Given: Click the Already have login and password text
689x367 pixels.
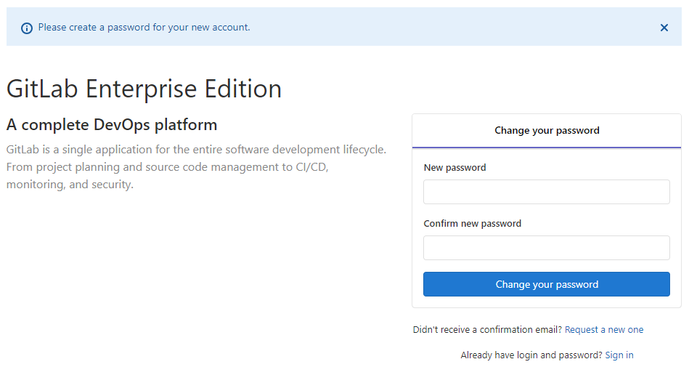Looking at the screenshot, I should click(x=531, y=355).
